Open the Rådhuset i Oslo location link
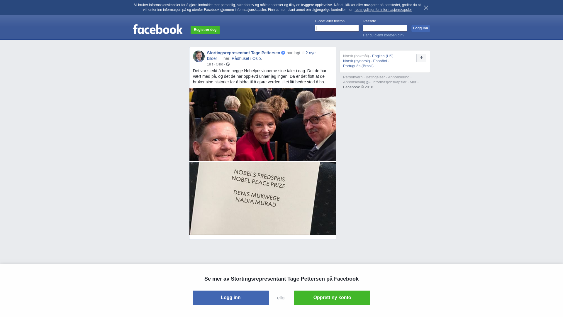 pyautogui.click(x=246, y=58)
